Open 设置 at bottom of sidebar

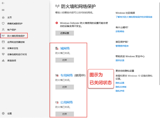10,113
